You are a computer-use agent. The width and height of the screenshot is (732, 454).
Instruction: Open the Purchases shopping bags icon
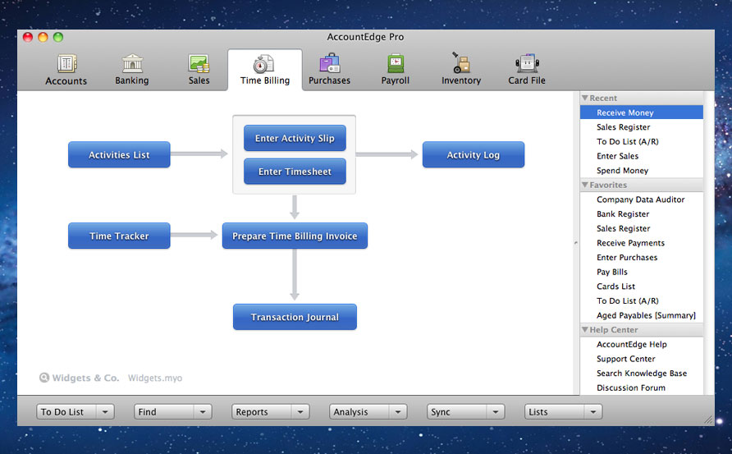[330, 63]
